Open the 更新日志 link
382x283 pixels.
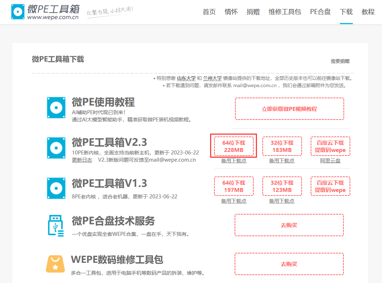(82, 160)
